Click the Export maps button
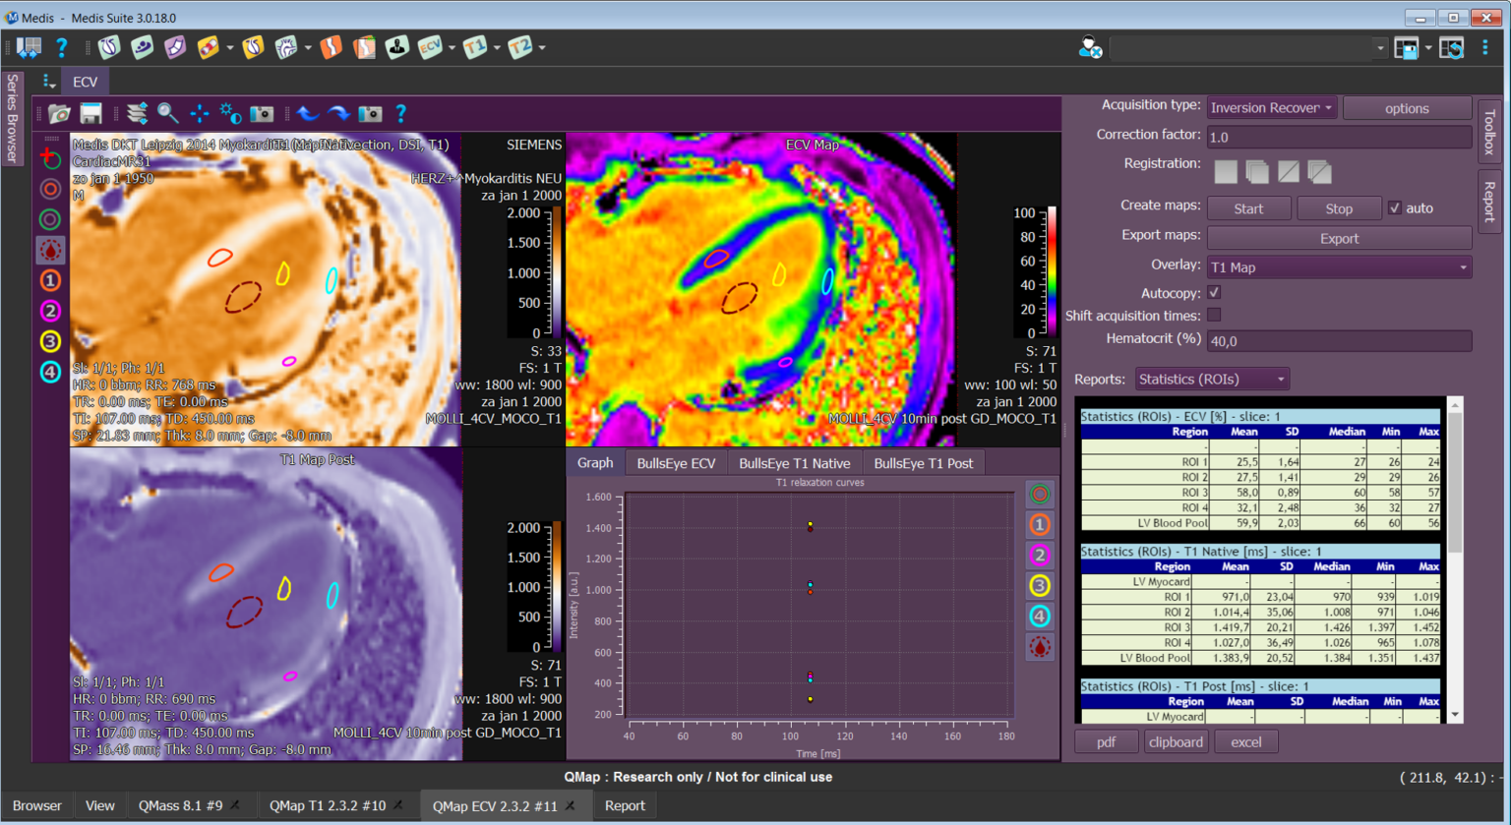 [x=1338, y=239]
